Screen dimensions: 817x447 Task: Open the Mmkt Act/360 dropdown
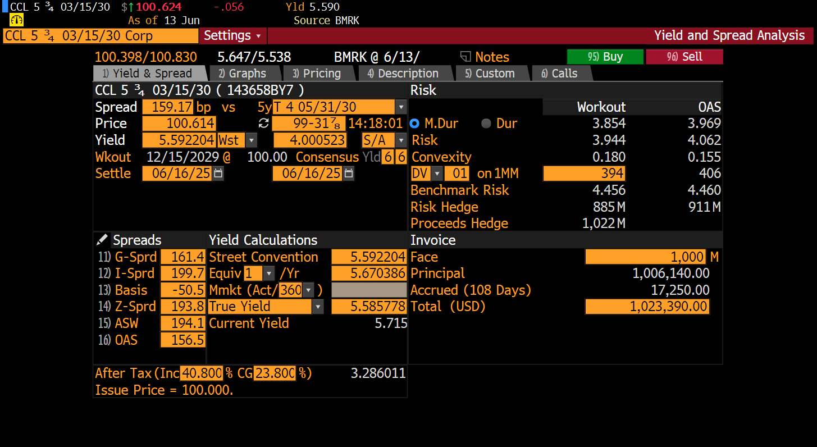308,290
